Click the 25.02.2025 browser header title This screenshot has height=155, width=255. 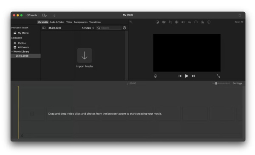(55, 28)
